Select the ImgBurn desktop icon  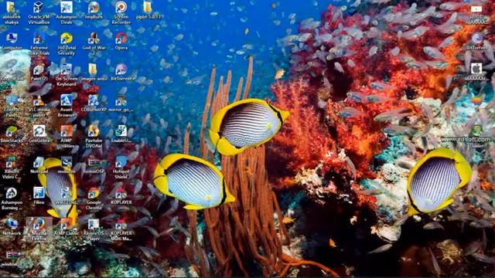pyautogui.click(x=94, y=7)
